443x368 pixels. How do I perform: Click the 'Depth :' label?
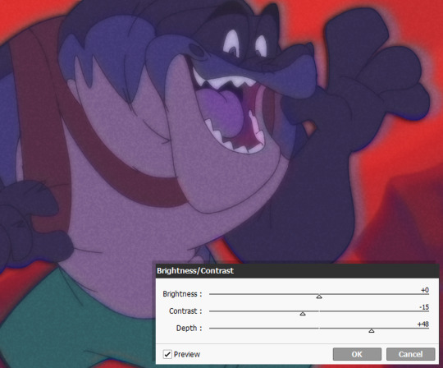[189, 328]
